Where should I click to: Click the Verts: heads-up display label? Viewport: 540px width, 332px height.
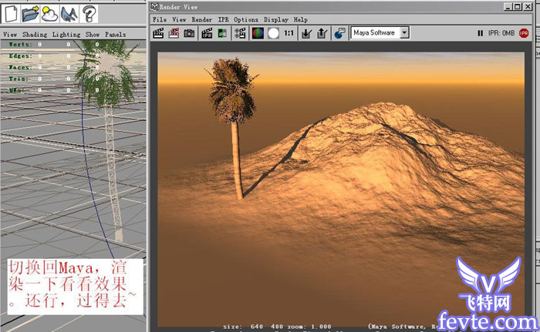coord(20,45)
